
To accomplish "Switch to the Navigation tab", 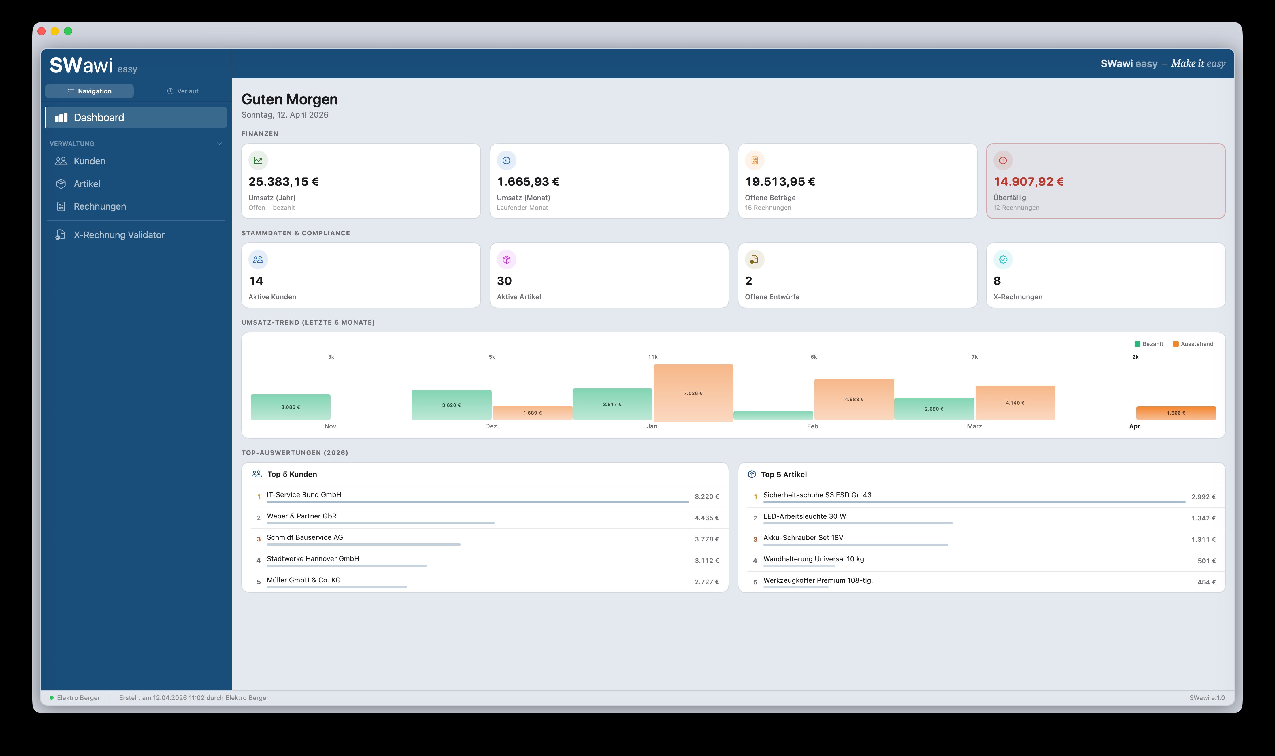I will [x=89, y=91].
